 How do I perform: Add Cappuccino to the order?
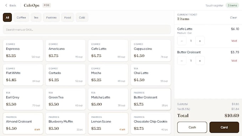151,50
